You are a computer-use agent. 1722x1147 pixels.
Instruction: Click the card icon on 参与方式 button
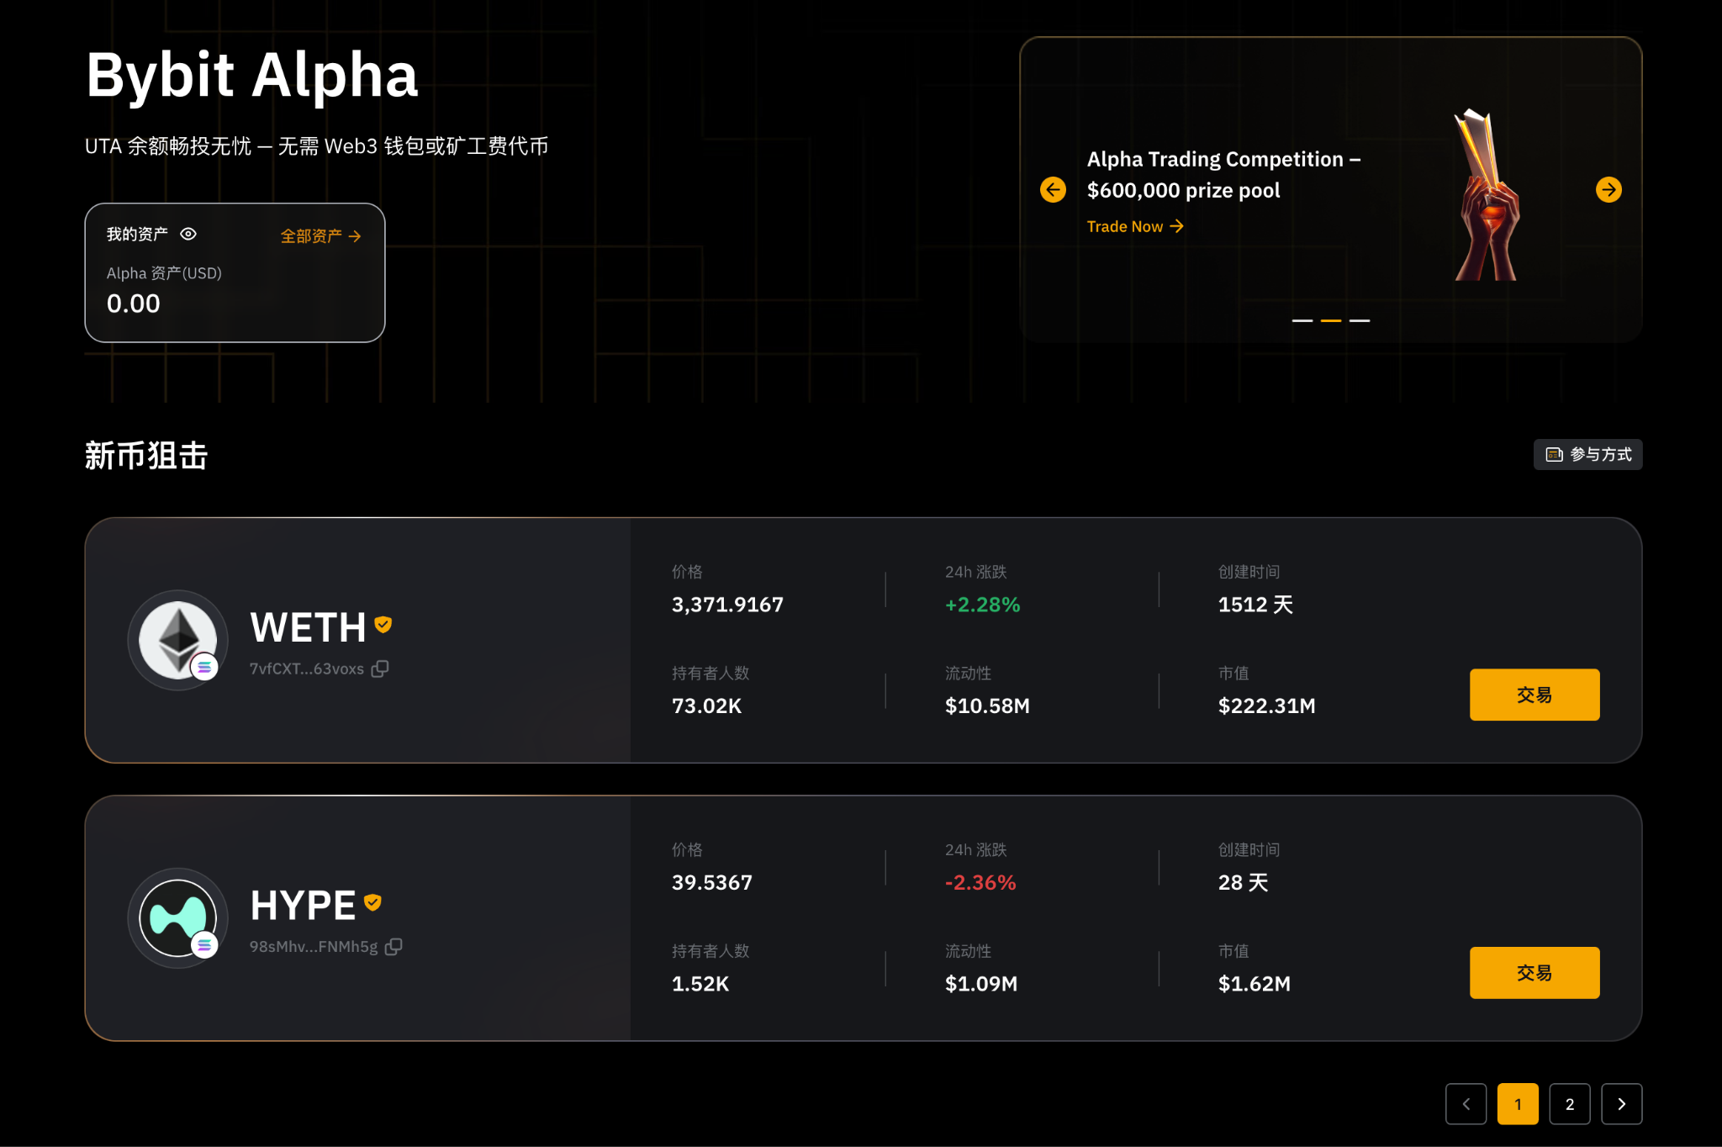point(1554,454)
